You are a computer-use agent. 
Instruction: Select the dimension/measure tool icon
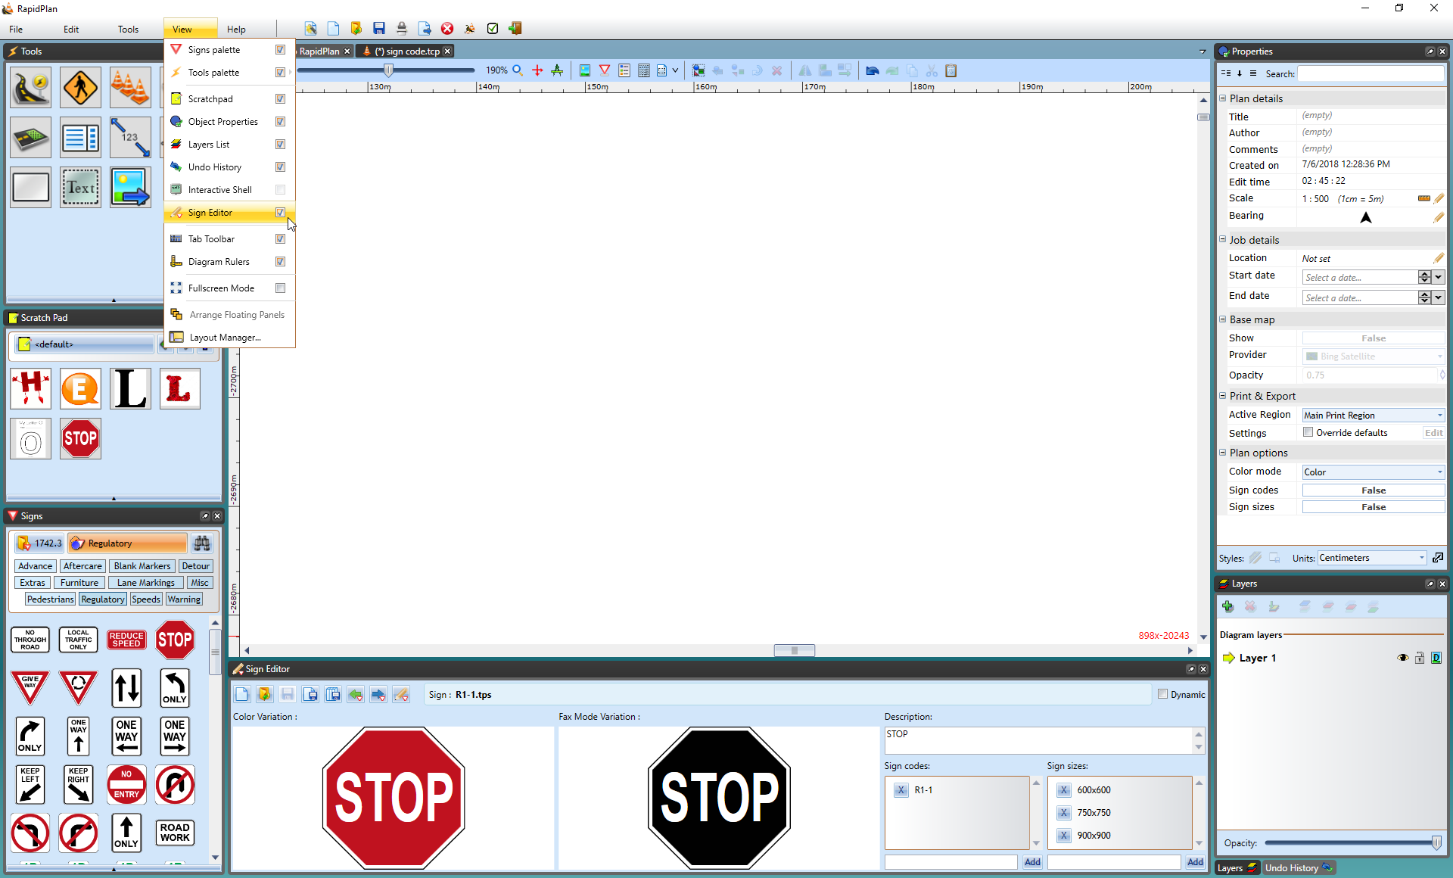click(129, 137)
